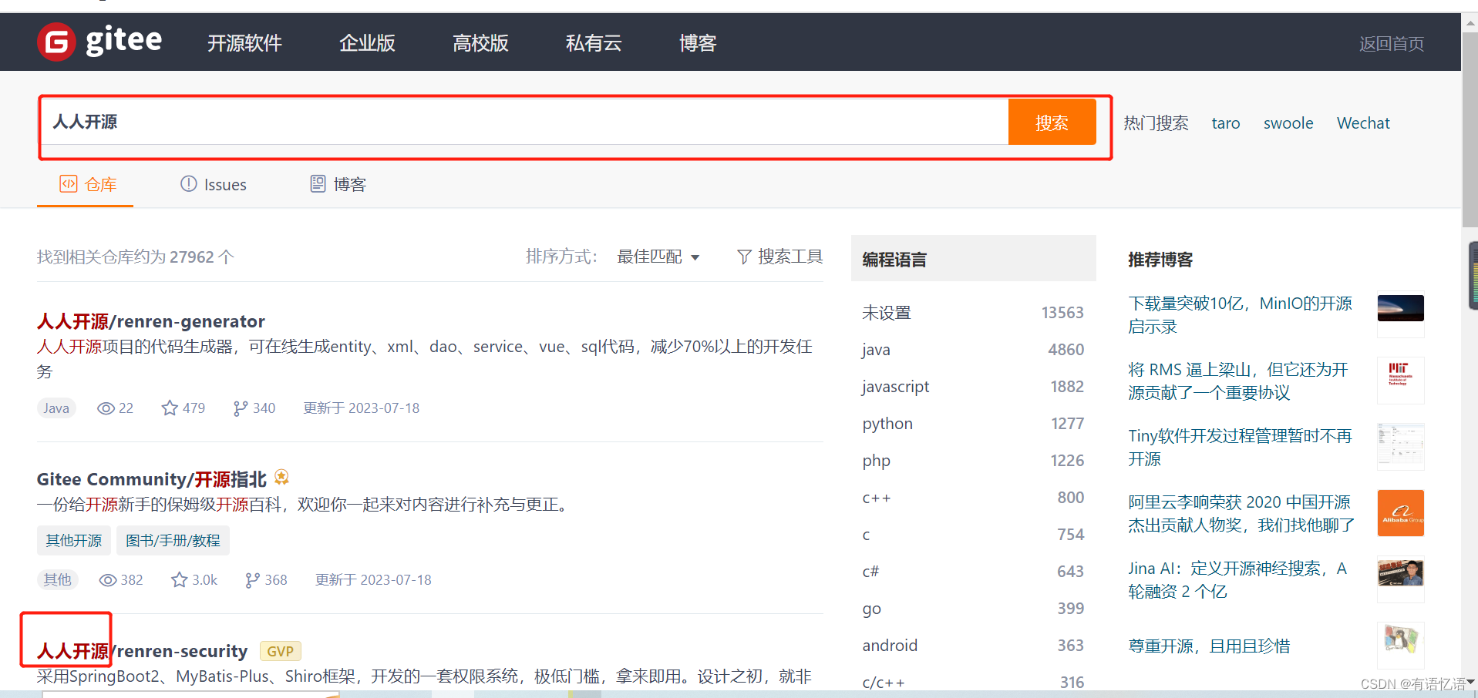Click the Issues tab exclamation icon
The width and height of the screenshot is (1478, 698).
(x=189, y=184)
